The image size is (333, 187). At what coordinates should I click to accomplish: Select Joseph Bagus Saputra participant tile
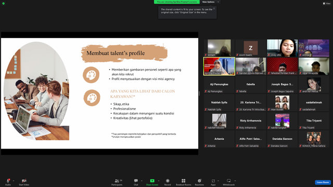(282, 84)
